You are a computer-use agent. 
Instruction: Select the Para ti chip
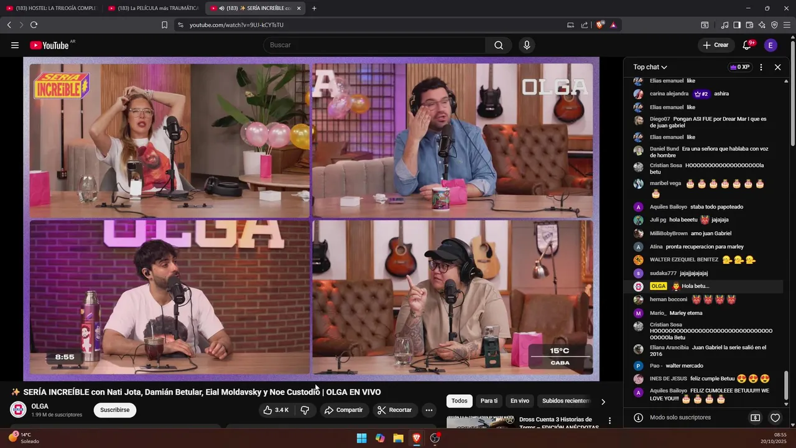coord(489,401)
